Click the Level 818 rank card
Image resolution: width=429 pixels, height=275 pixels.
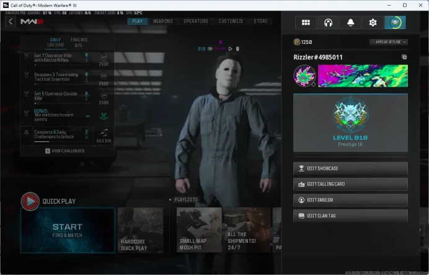coord(350,123)
